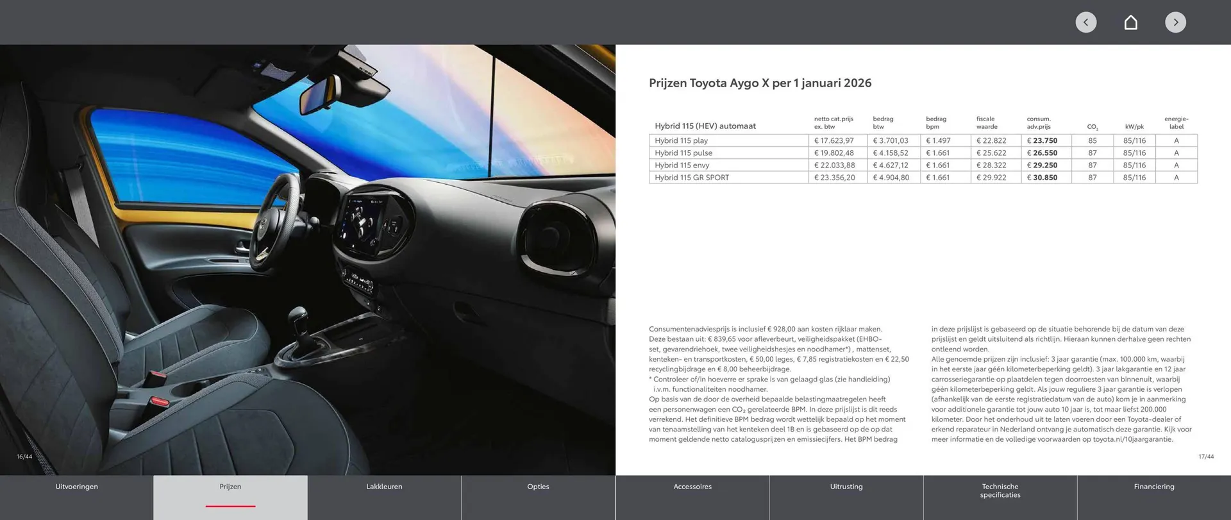Click the fiscale waarde column header

[x=987, y=122]
